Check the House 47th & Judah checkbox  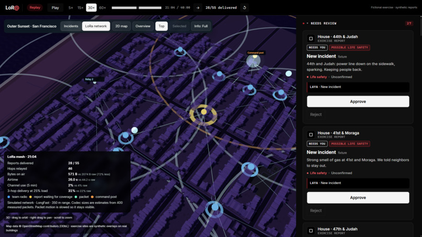pos(311,231)
